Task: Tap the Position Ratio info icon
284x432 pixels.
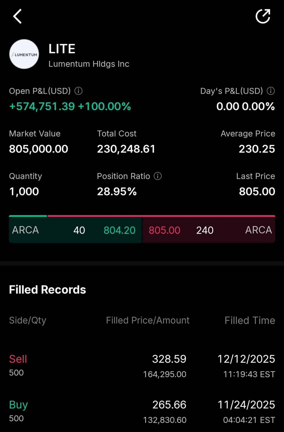Action: tap(158, 176)
